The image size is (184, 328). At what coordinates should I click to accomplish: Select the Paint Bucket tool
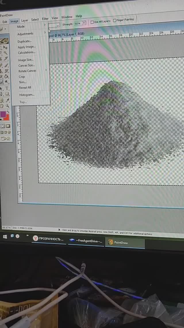click(x=6, y=76)
